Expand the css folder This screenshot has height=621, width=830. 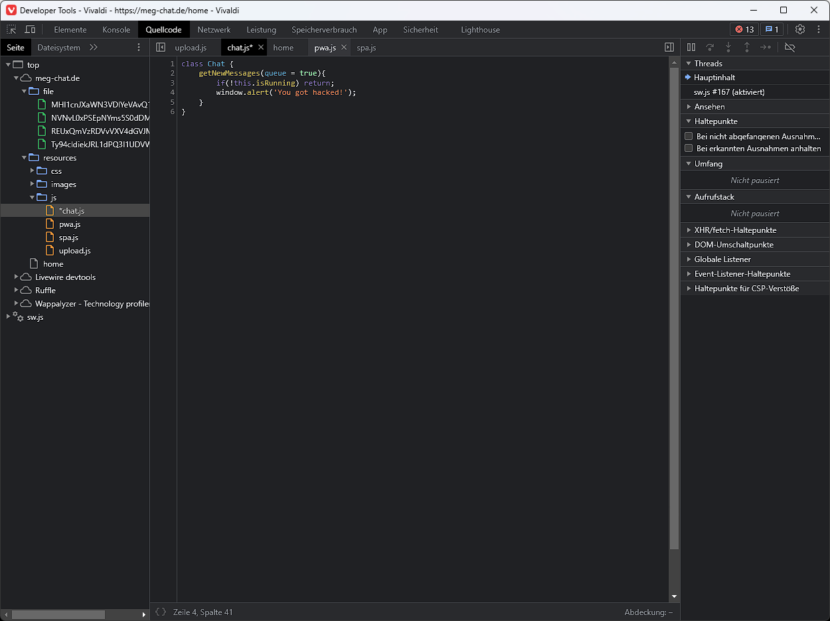click(33, 171)
